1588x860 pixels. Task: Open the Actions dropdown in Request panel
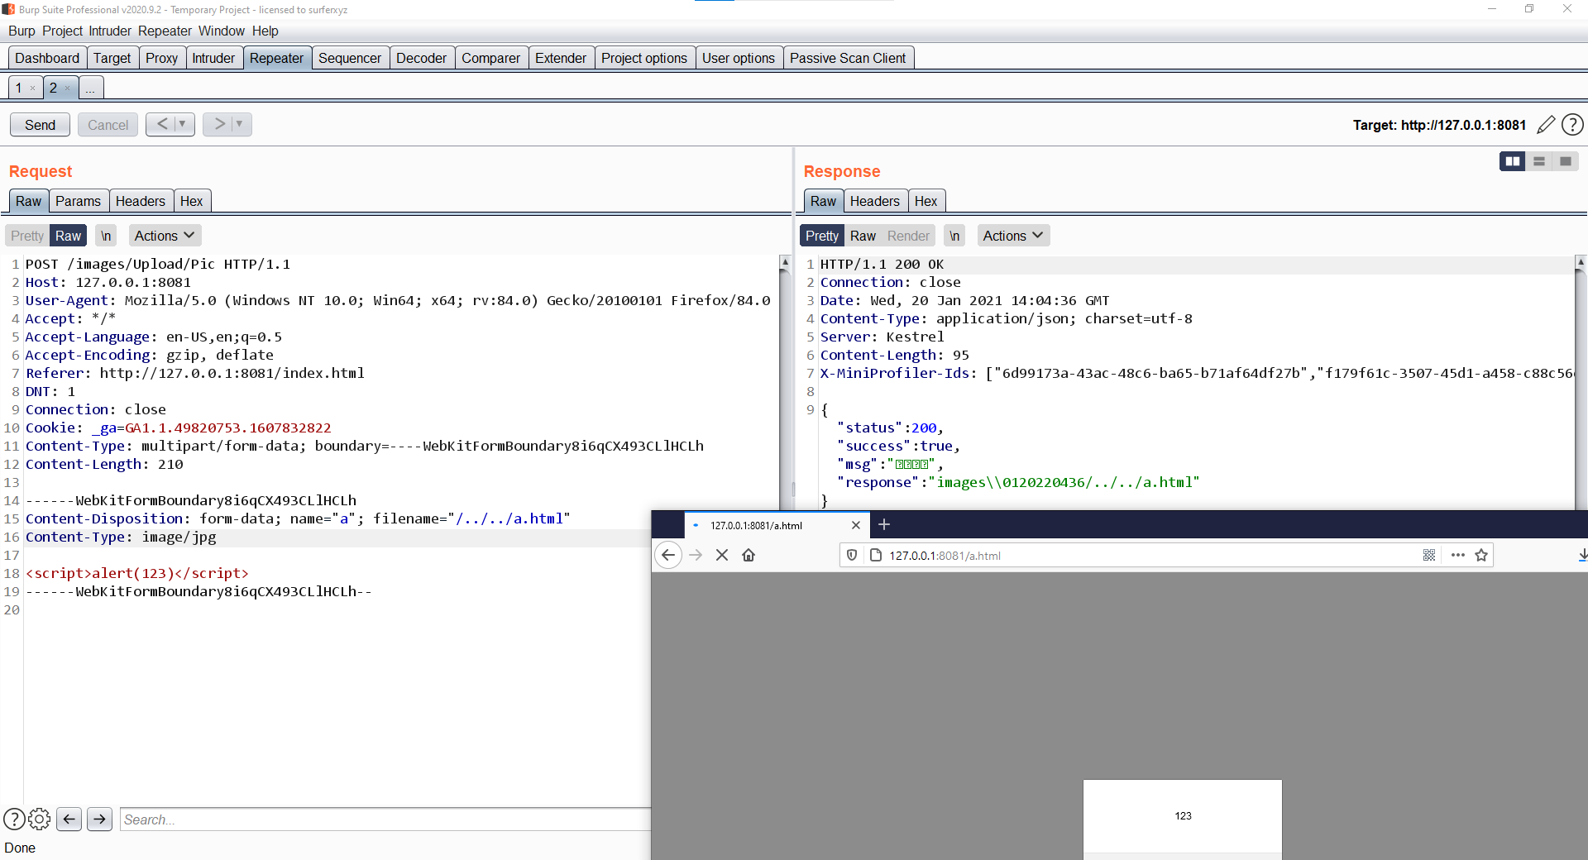click(x=163, y=236)
